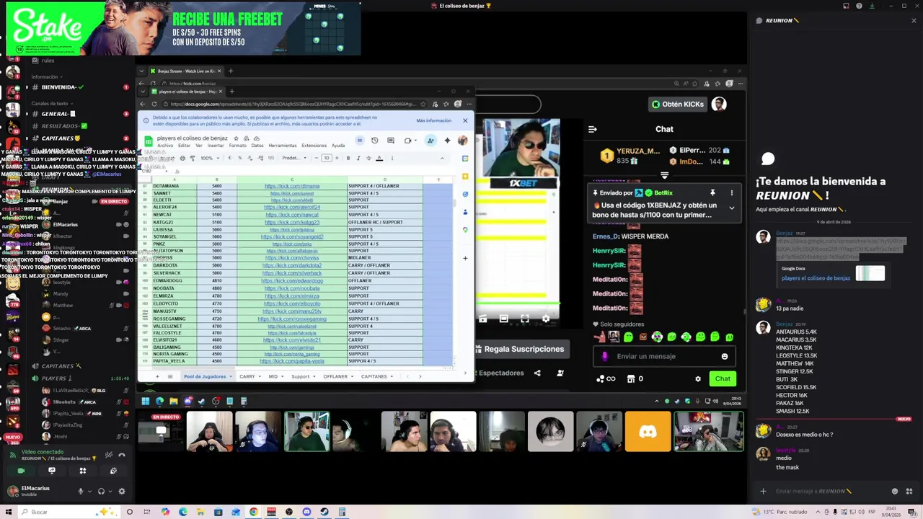Open Discord user settings gear
This screenshot has height=519, width=923.
(x=121, y=492)
